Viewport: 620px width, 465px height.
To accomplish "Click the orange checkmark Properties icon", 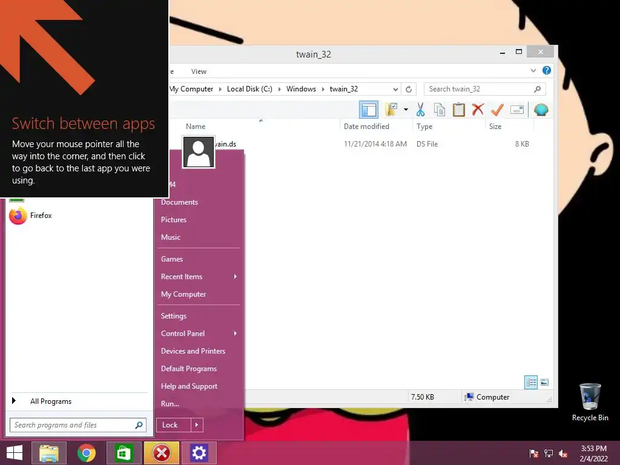I will point(497,110).
